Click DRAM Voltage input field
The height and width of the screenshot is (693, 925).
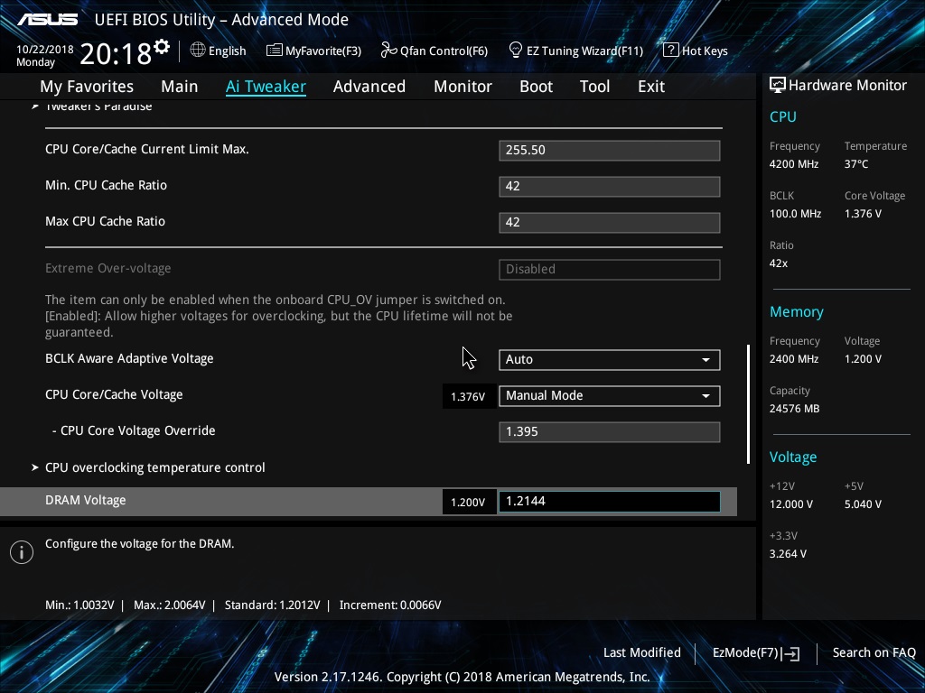click(x=610, y=502)
